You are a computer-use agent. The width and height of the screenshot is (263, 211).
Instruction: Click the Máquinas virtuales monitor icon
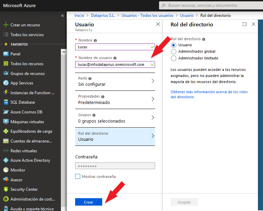(x=6, y=122)
